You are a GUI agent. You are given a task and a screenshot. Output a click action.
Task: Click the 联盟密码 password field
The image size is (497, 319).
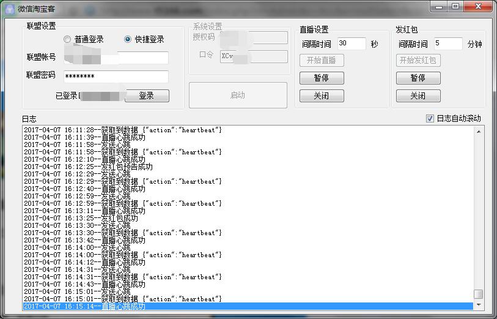coord(116,77)
